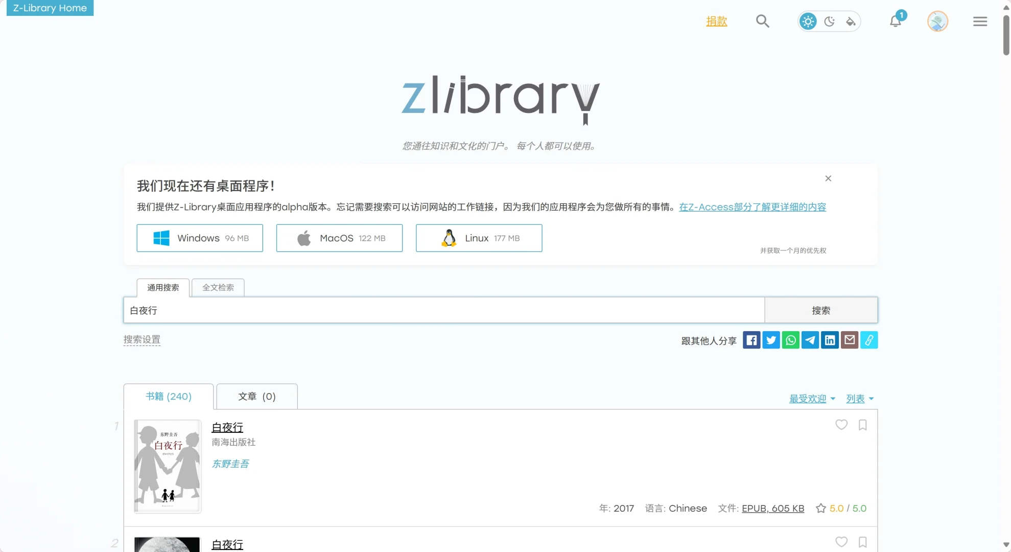Dismiss the desktop app announcement banner
The image size is (1011, 552).
tap(828, 178)
